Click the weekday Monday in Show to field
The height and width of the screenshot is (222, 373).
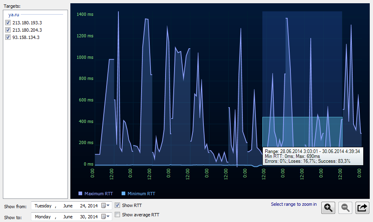(x=43, y=217)
